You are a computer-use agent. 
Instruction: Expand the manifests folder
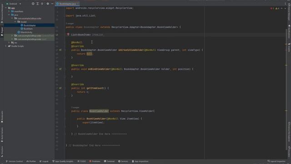click(x=9, y=11)
